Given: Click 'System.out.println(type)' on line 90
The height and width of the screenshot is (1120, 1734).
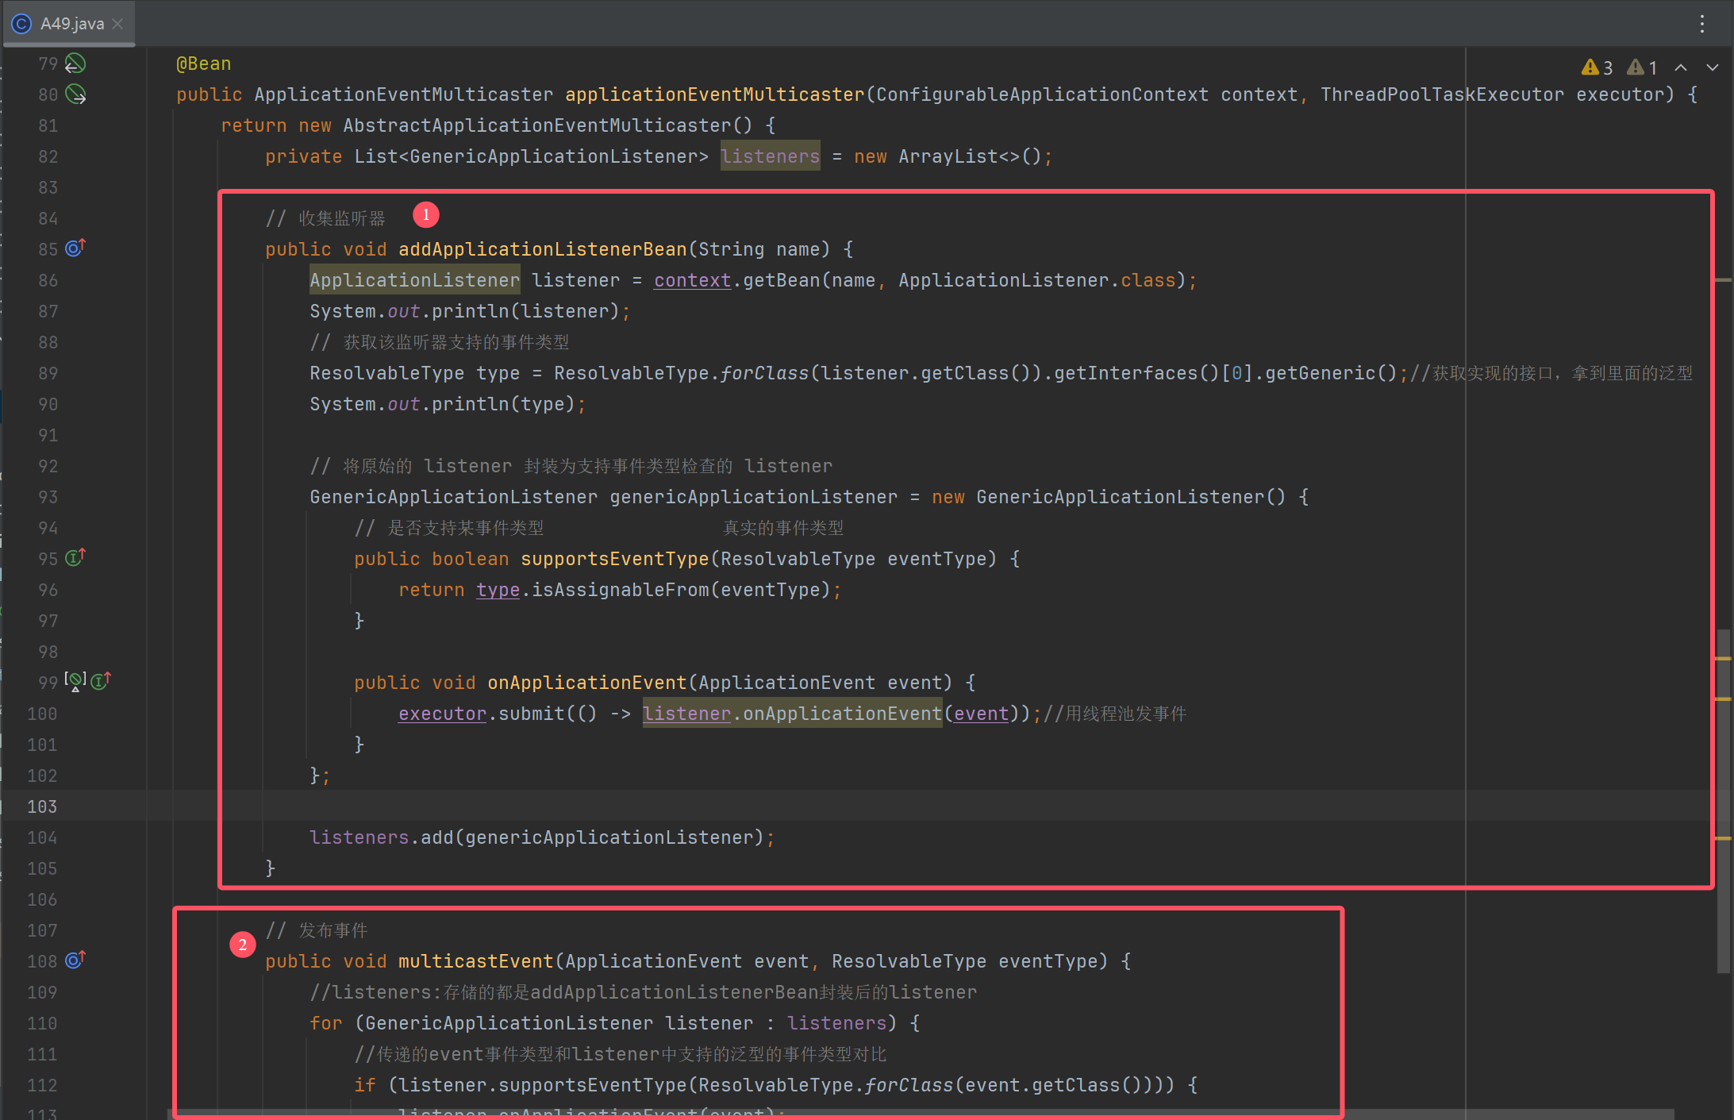Looking at the screenshot, I should (448, 404).
